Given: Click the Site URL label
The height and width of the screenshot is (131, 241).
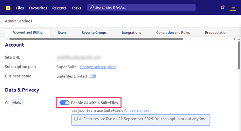Looking at the screenshot, I should pos(12,57).
